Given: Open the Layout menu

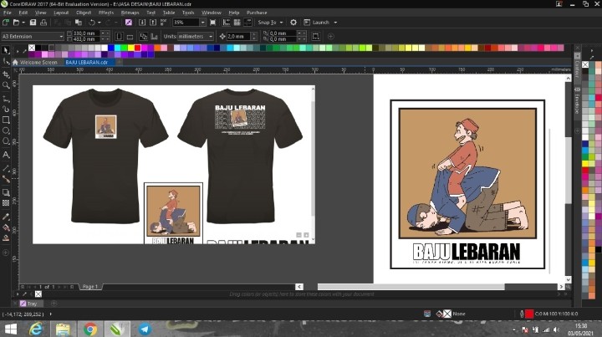Looking at the screenshot, I should [61, 13].
